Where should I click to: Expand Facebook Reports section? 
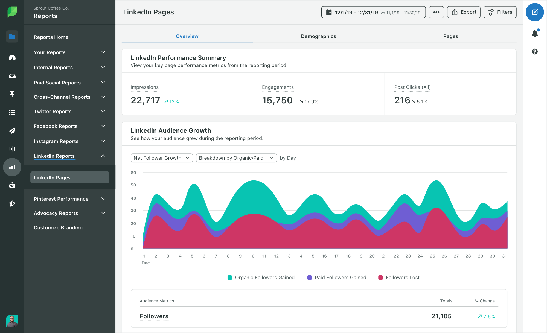click(x=70, y=126)
